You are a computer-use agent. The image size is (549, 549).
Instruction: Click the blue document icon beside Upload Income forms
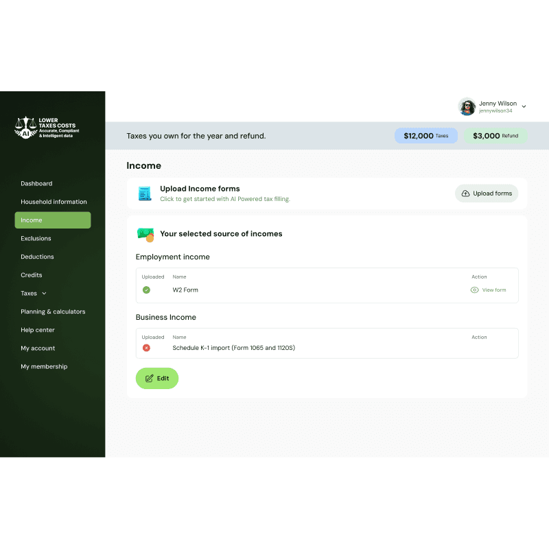[145, 194]
